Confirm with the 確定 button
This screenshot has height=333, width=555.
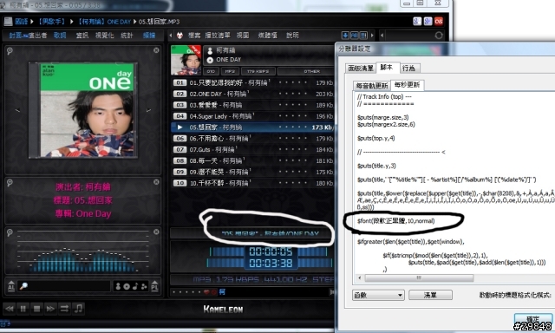click(x=533, y=319)
